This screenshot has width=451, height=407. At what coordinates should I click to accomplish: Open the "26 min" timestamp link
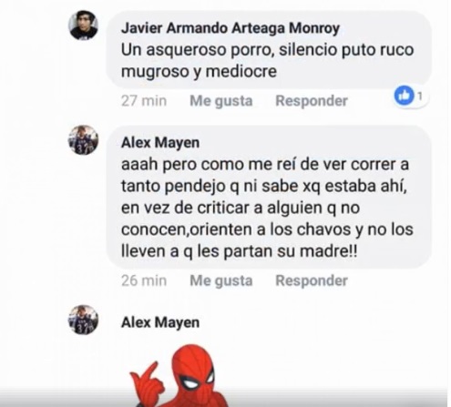tap(144, 280)
